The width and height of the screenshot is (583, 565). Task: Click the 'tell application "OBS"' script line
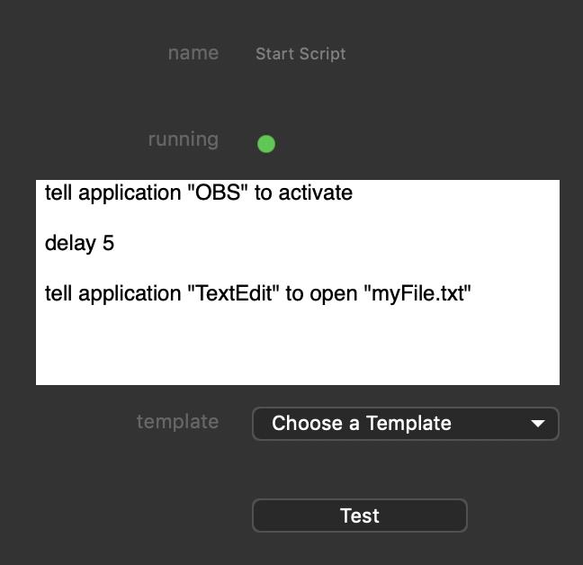198,193
